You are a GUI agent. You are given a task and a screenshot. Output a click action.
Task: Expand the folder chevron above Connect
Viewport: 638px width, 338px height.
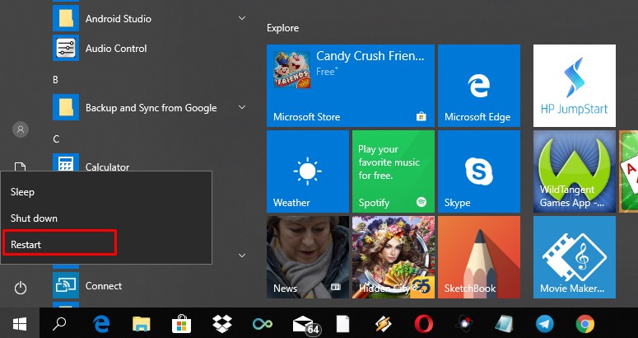[x=242, y=256]
